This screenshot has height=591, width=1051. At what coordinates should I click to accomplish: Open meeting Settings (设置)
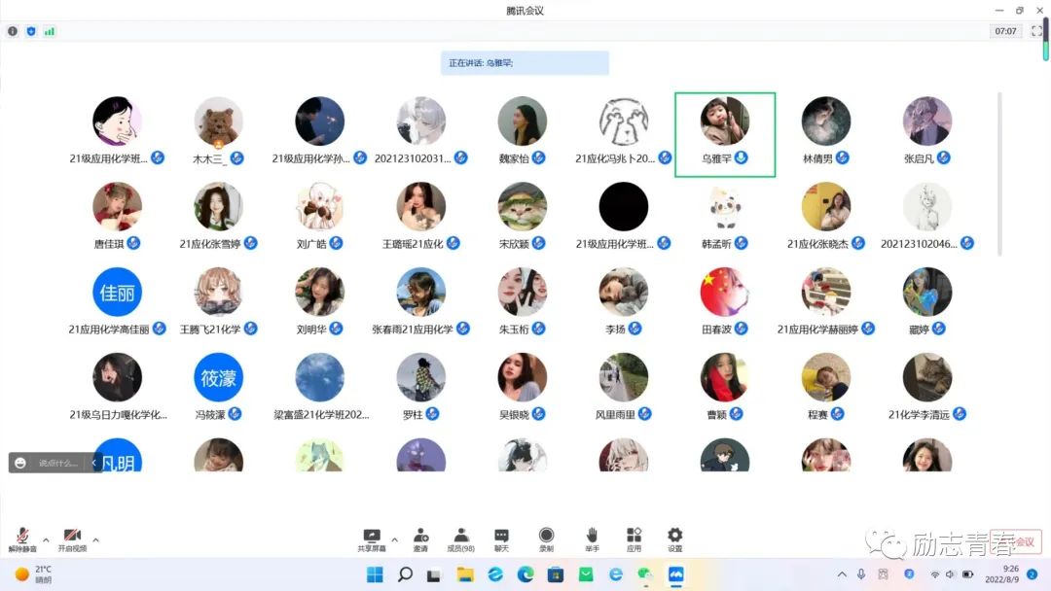(674, 538)
